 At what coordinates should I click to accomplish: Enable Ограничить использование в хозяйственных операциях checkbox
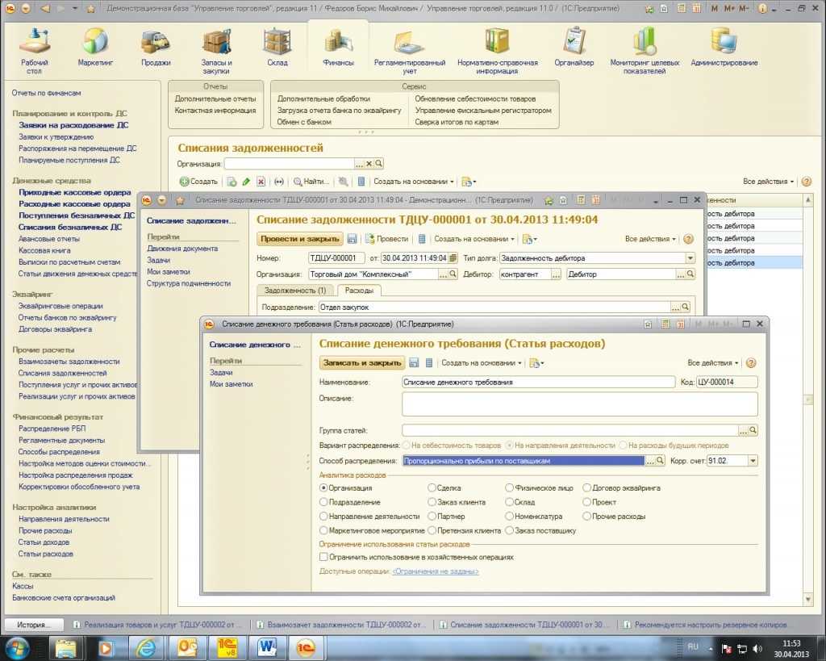click(324, 557)
